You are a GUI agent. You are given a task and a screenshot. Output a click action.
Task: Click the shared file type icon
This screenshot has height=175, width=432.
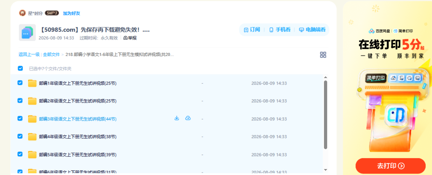point(27,33)
